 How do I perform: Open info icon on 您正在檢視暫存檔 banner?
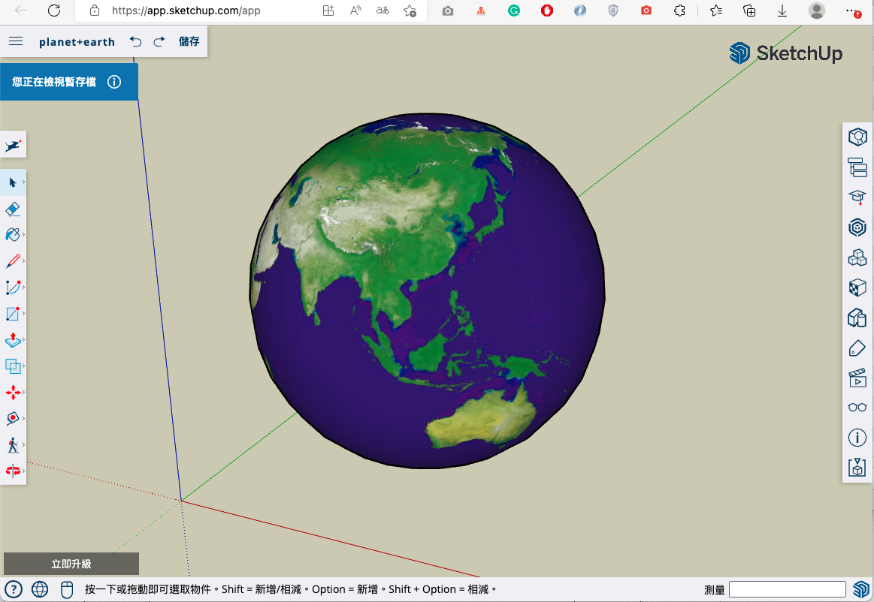point(114,82)
